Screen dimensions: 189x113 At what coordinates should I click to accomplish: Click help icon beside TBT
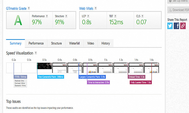click(116, 16)
